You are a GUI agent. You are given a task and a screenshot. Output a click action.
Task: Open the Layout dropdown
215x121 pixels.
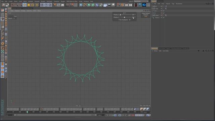coord(141,1)
